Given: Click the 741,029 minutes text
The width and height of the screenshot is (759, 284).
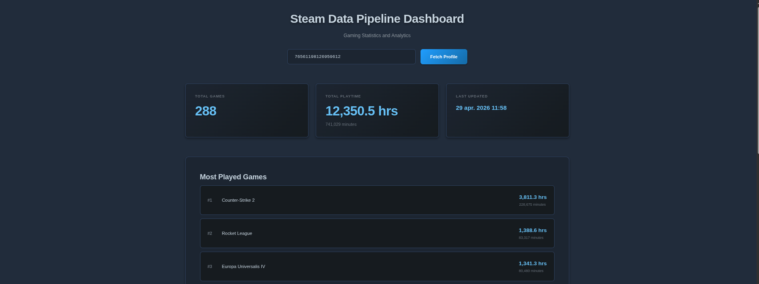Looking at the screenshot, I should (341, 124).
